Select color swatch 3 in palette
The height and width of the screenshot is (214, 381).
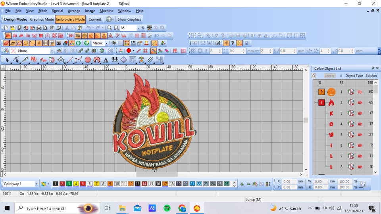[x=69, y=183]
